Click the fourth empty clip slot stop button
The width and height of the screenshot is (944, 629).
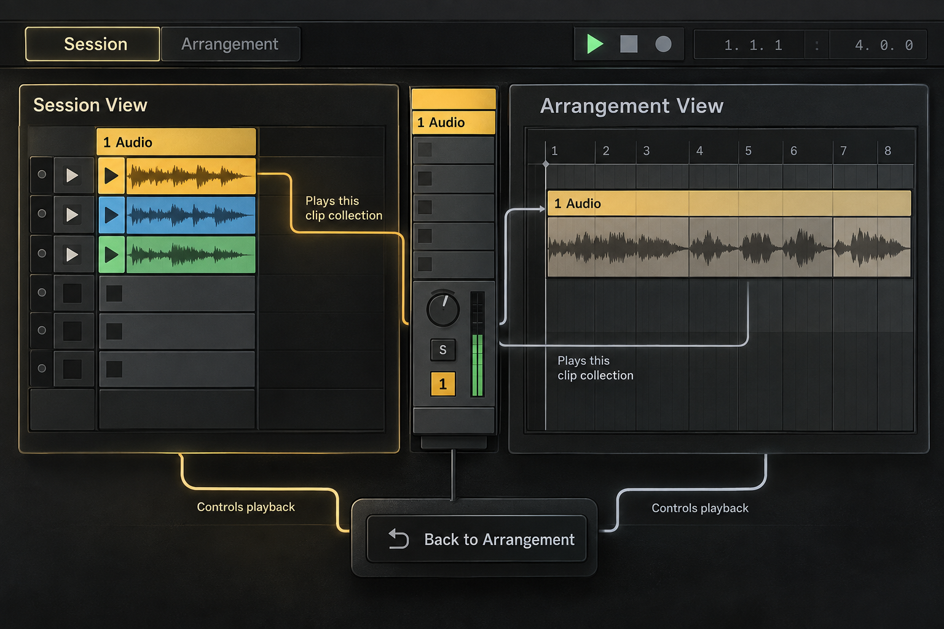(x=114, y=294)
